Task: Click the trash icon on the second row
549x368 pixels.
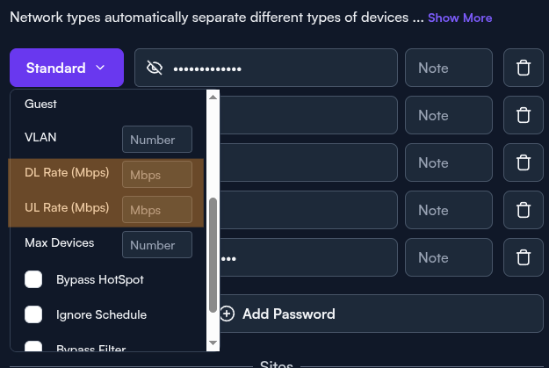Action: click(524, 115)
